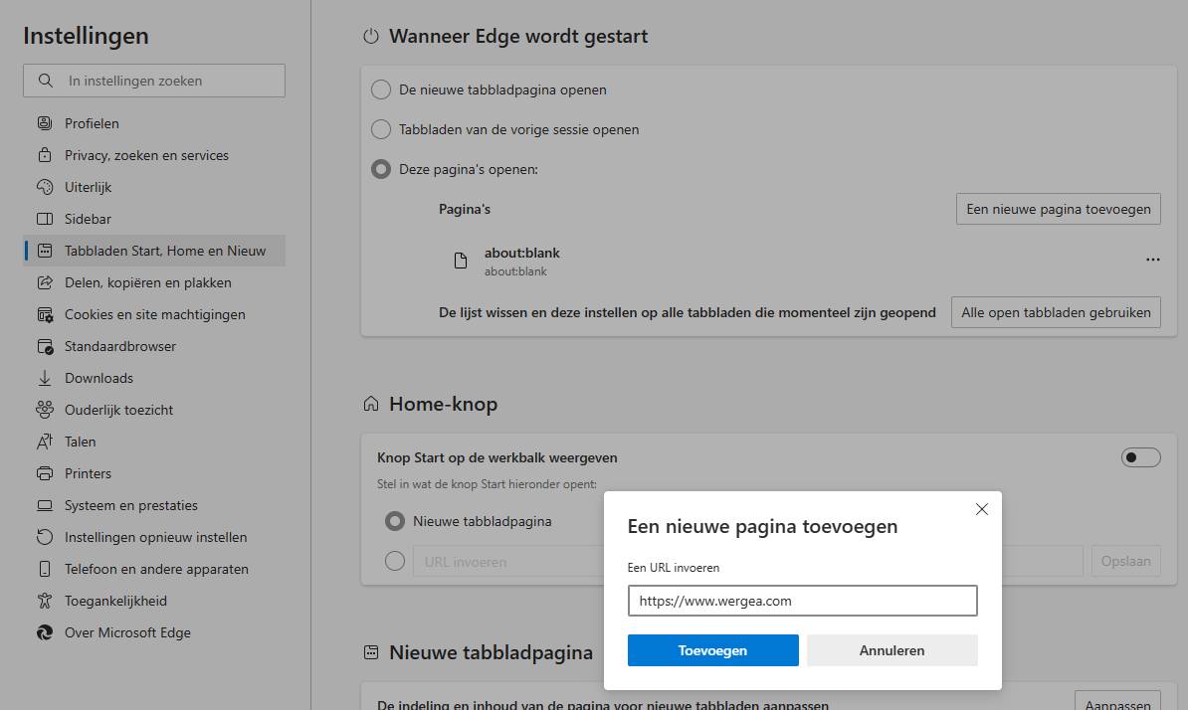This screenshot has width=1188, height=710.
Task: Click the Over Microsoft Edge logo icon
Action: pyautogui.click(x=45, y=632)
